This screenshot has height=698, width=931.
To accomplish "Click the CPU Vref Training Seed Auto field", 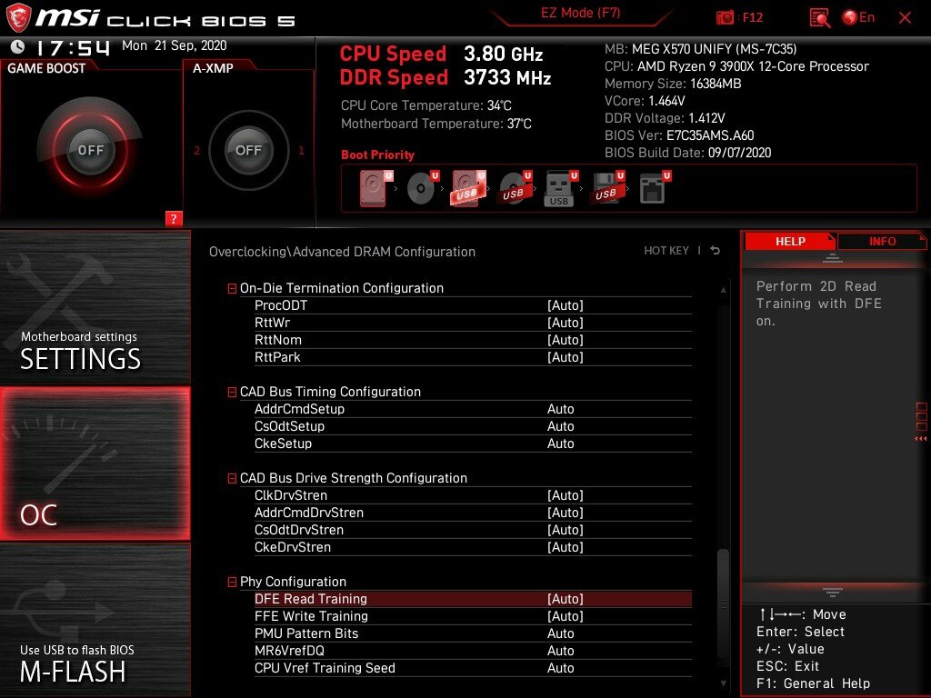I will point(560,668).
